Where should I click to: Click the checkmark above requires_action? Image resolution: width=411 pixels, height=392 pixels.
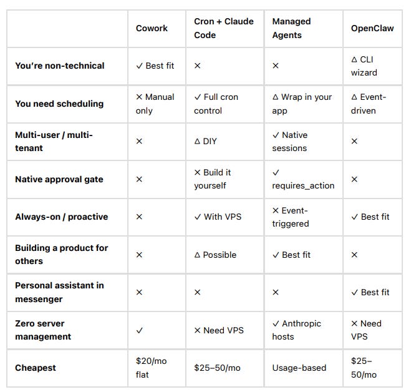pos(276,173)
